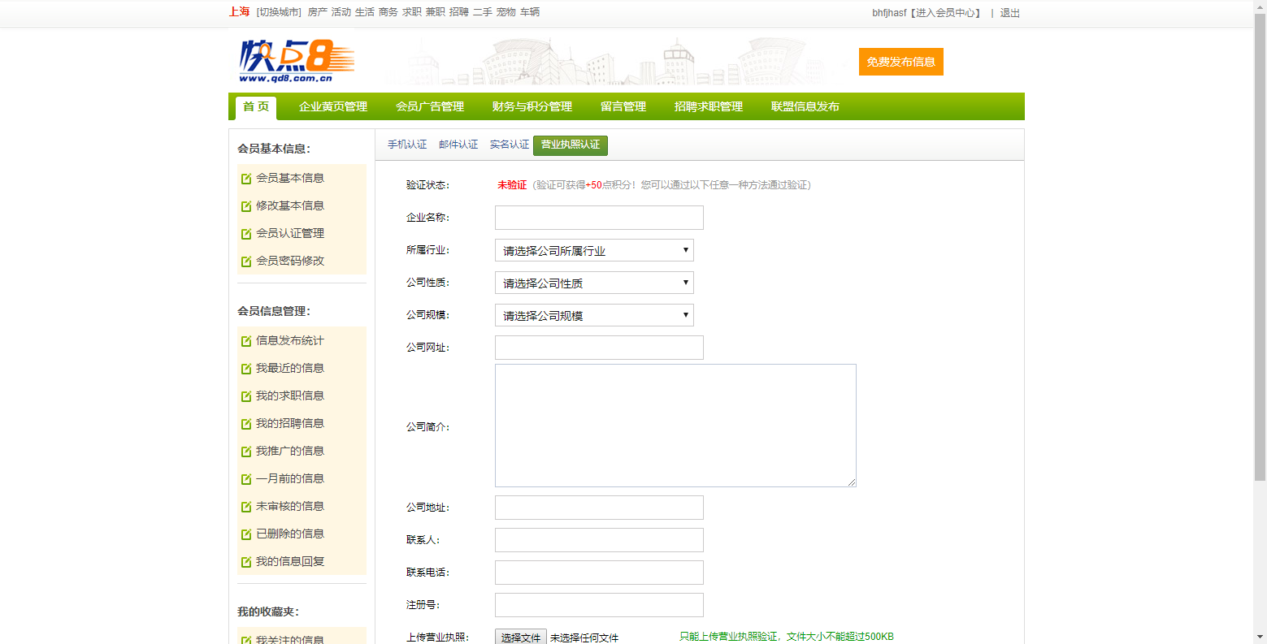Click edit icon beside 已删除的信息
The image size is (1267, 644).
click(x=246, y=534)
